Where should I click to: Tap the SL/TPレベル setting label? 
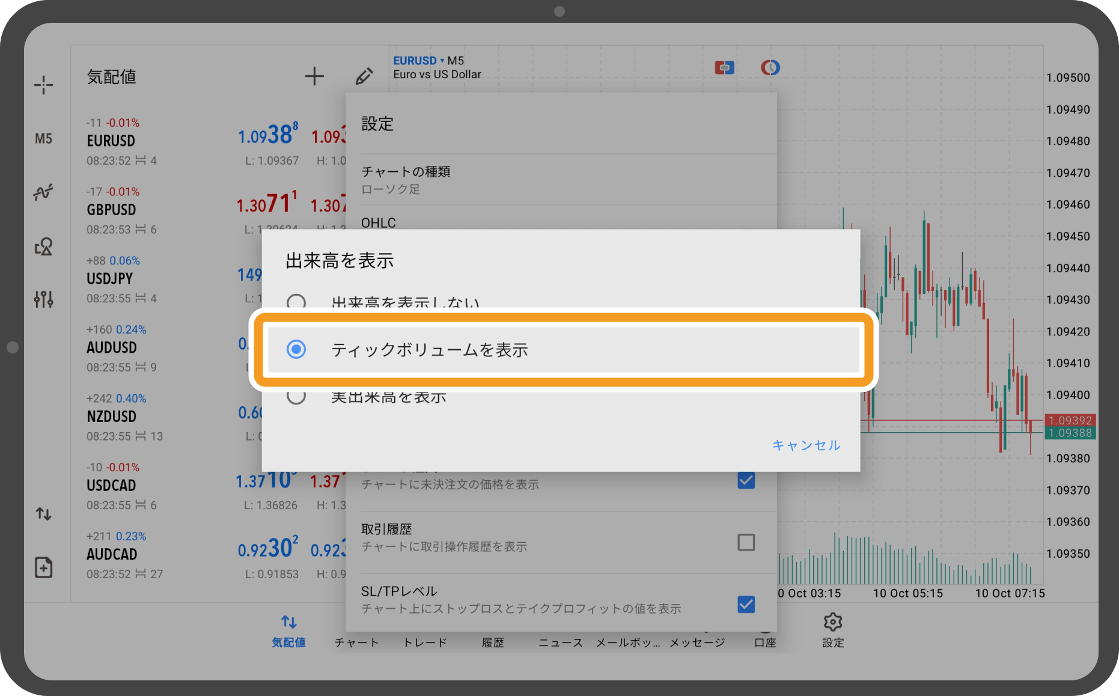pyautogui.click(x=399, y=591)
